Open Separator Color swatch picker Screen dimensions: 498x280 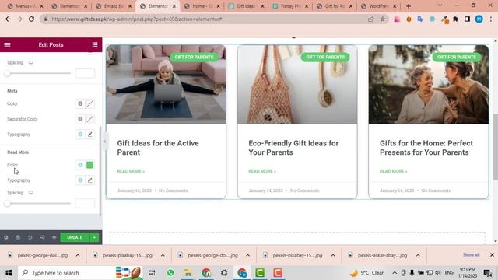click(x=90, y=119)
